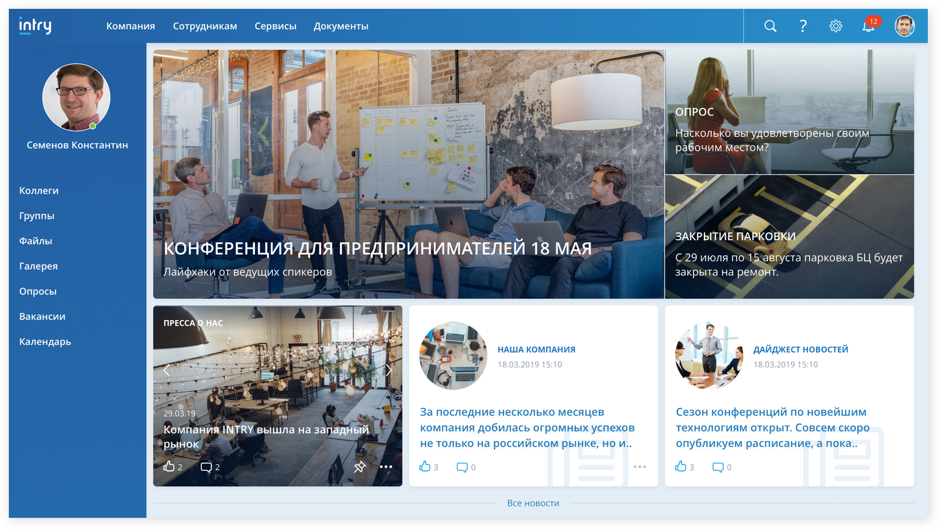Screen dimensions: 940x530
Task: Open comments on the Наша компания post
Action: pyautogui.click(x=461, y=467)
